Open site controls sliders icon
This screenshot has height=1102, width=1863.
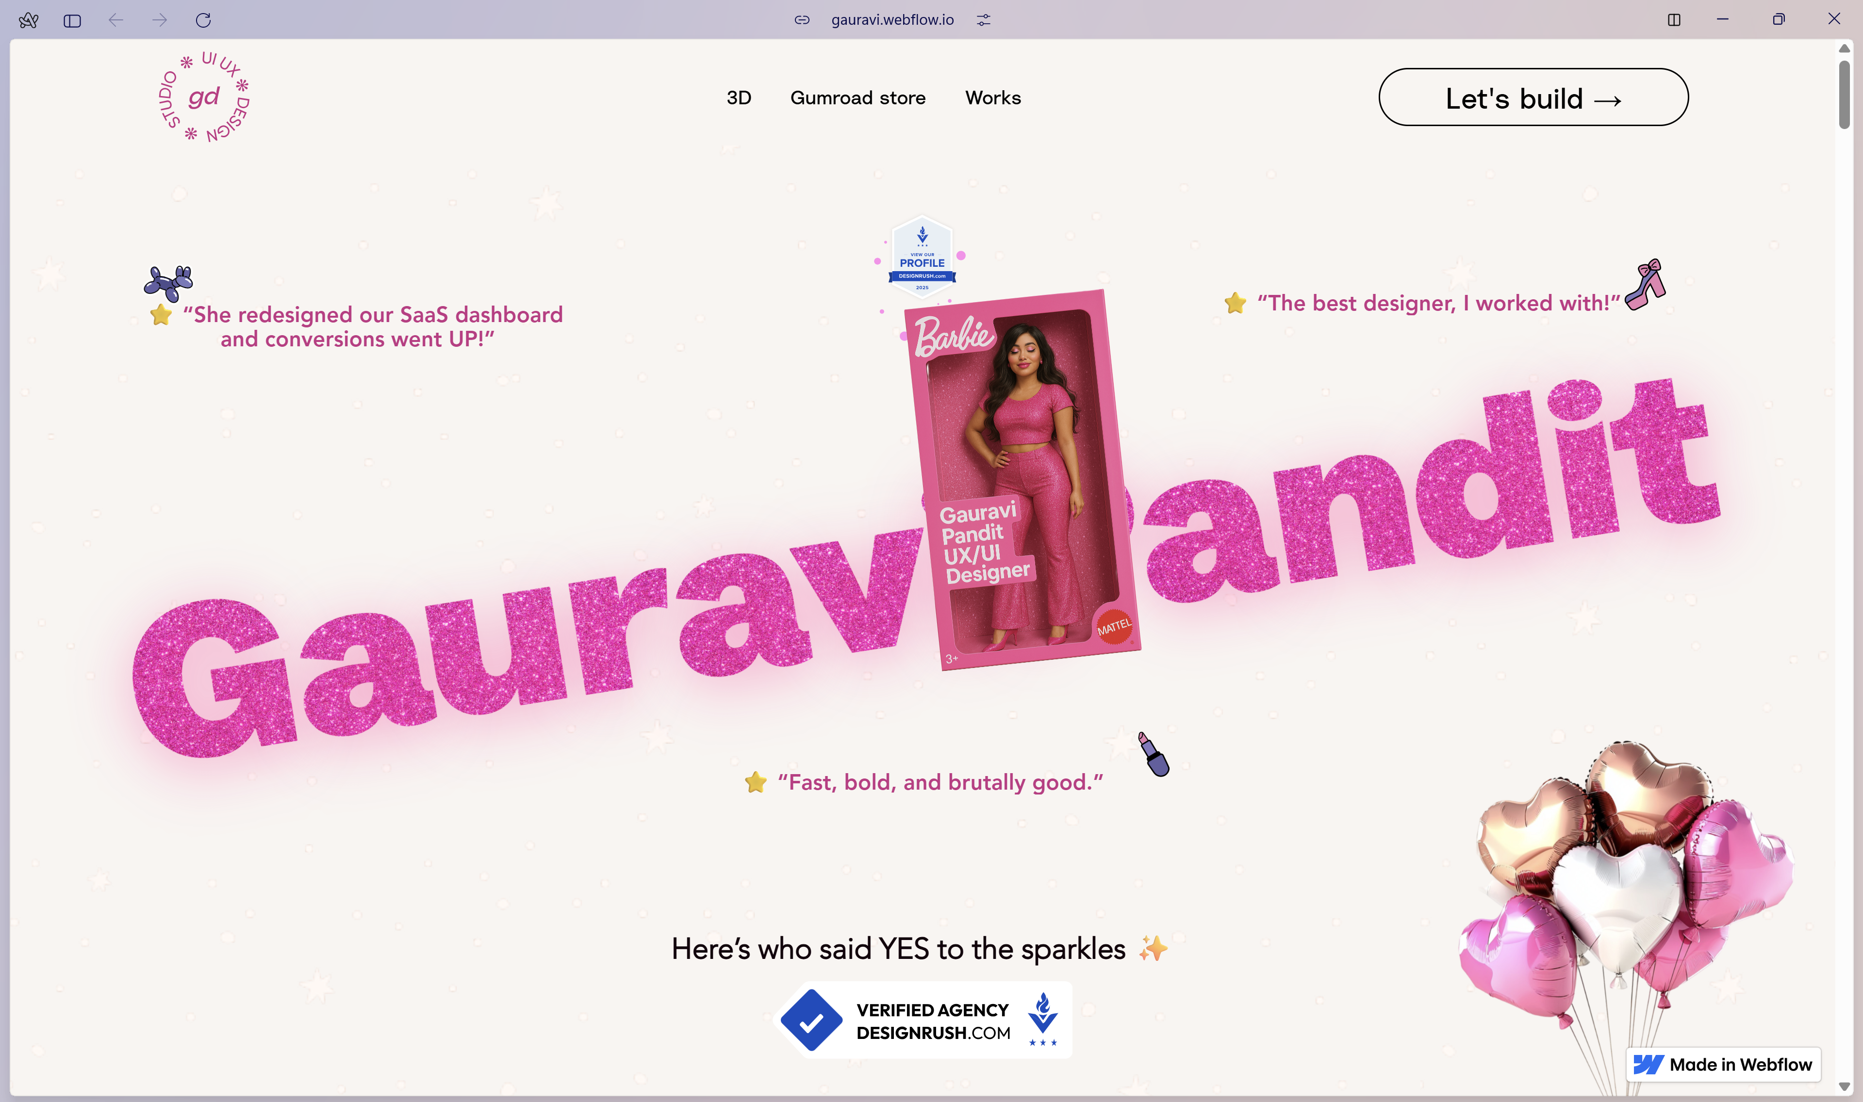984,20
